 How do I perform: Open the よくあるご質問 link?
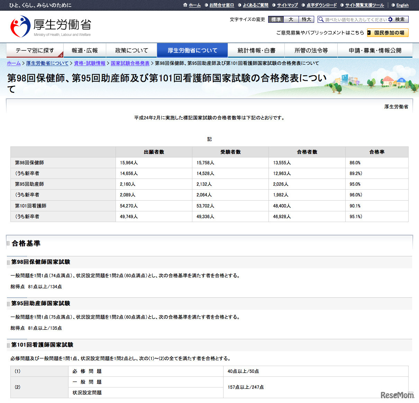(x=255, y=5)
